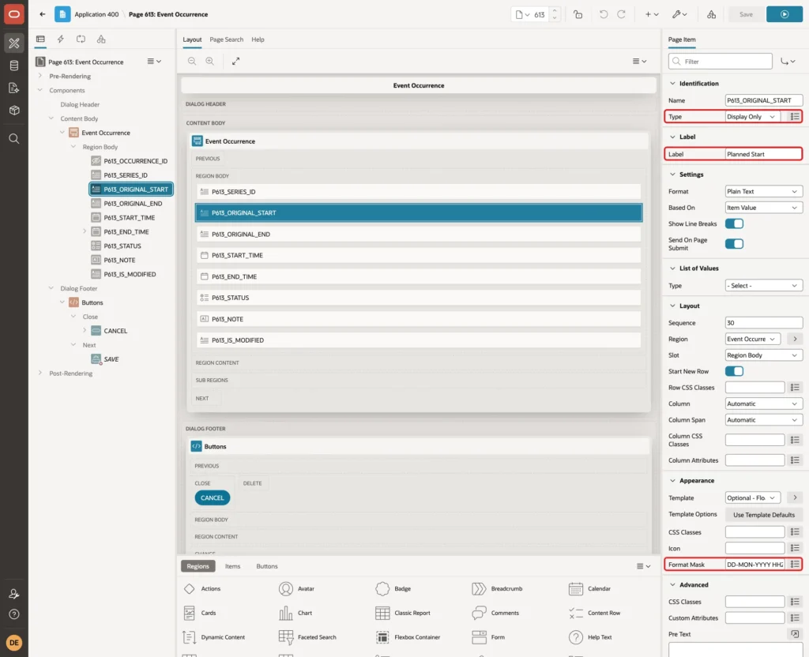
Task: Open the Help tab
Action: click(x=258, y=39)
